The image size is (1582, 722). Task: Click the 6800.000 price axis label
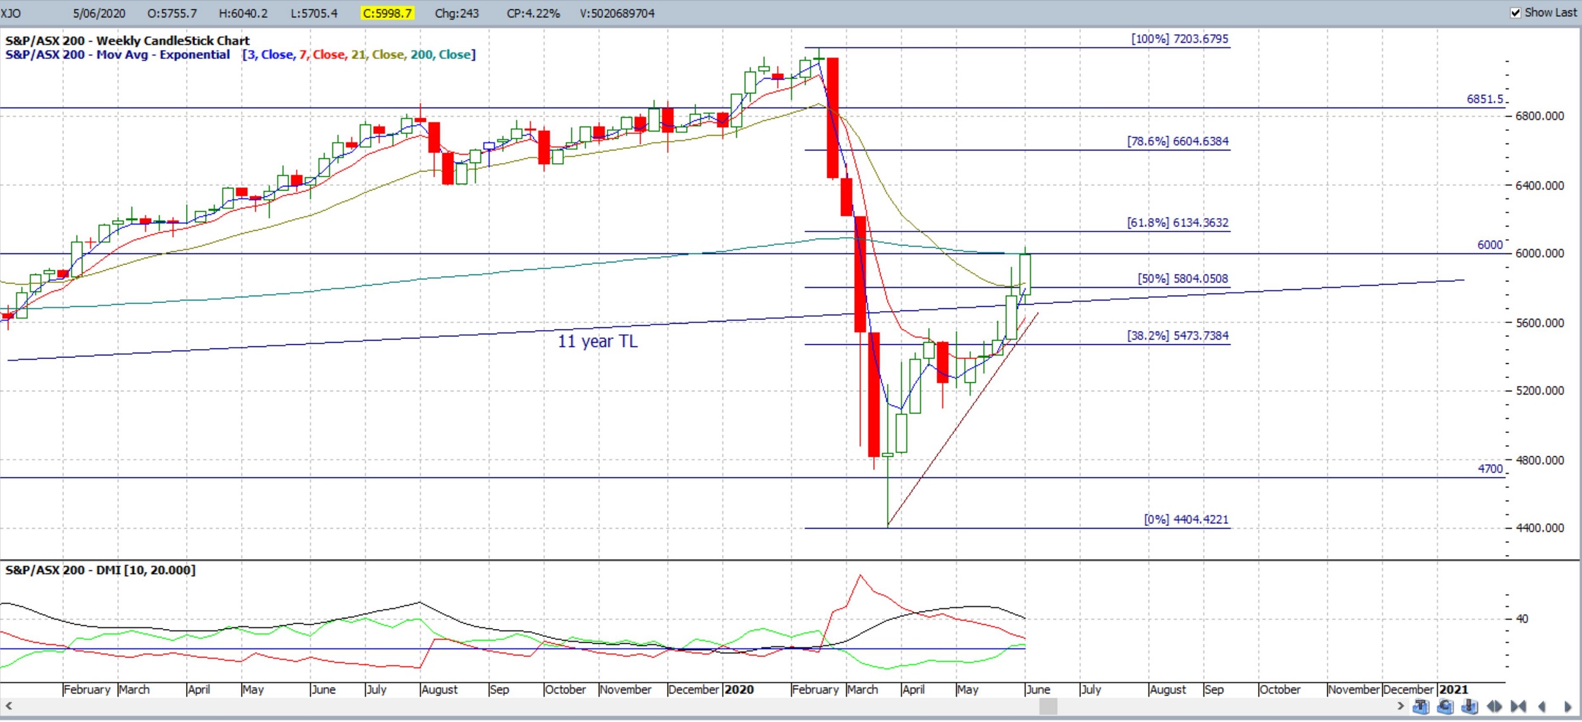pos(1540,116)
